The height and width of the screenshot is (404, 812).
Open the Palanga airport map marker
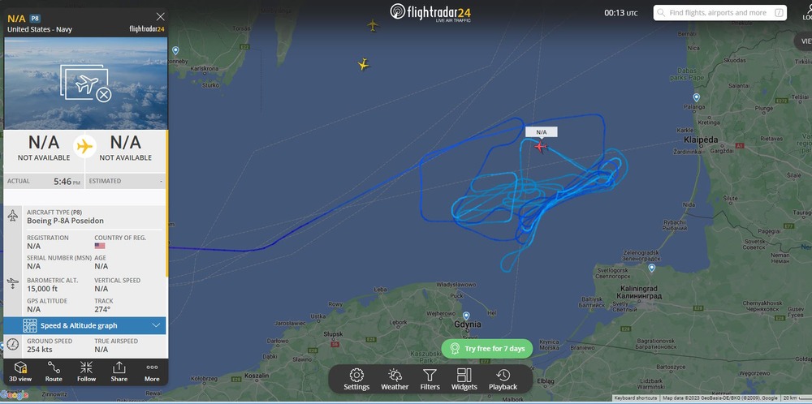click(697, 97)
